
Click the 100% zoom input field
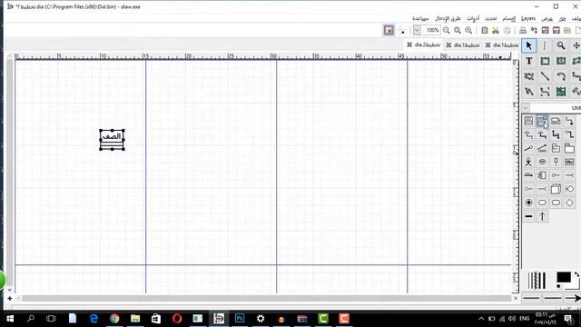(x=431, y=30)
